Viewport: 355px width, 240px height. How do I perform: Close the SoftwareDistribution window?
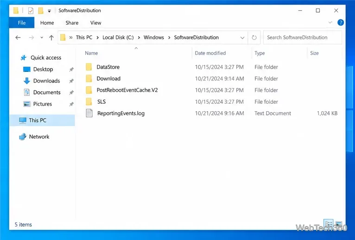[336, 10]
